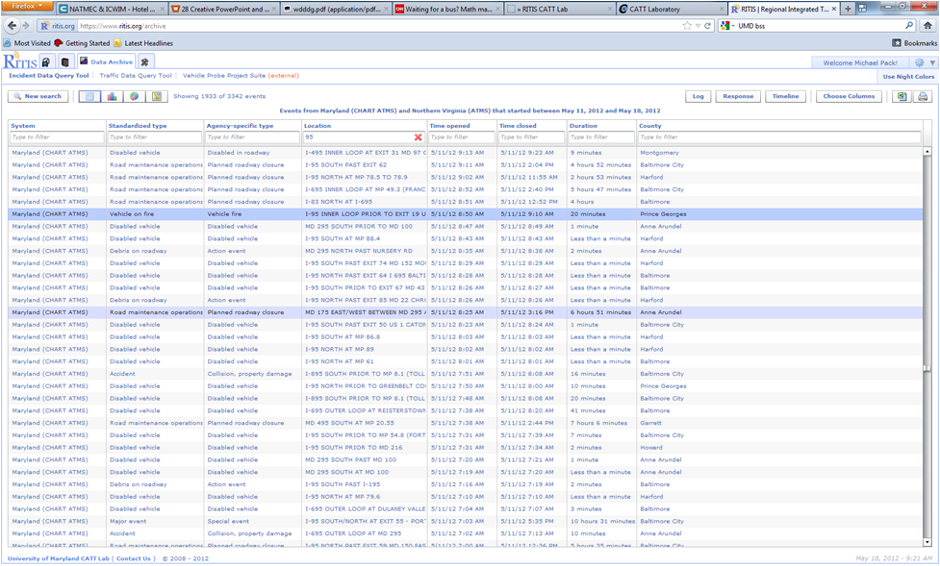940x566 pixels.
Task: Open Choose Columns
Action: tap(849, 96)
